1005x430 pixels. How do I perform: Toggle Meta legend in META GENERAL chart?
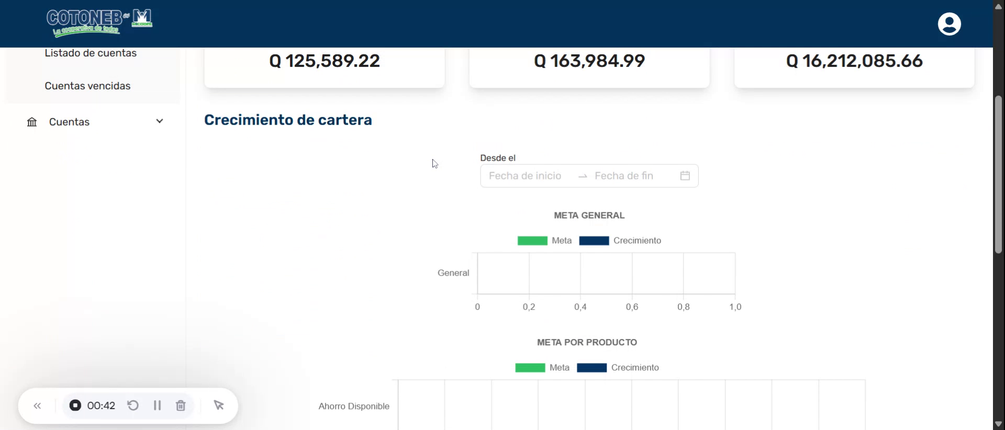coord(544,241)
